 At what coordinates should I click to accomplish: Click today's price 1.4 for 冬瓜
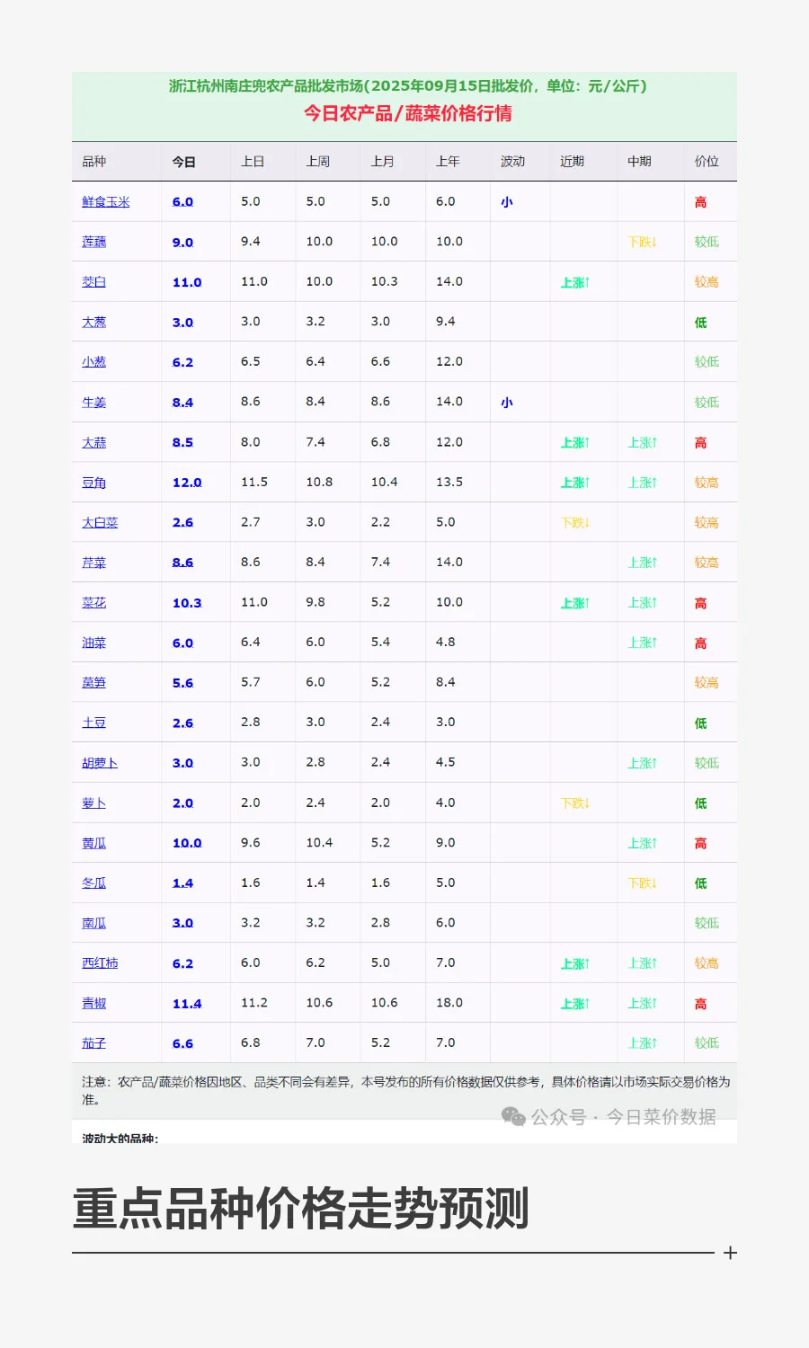pos(182,883)
